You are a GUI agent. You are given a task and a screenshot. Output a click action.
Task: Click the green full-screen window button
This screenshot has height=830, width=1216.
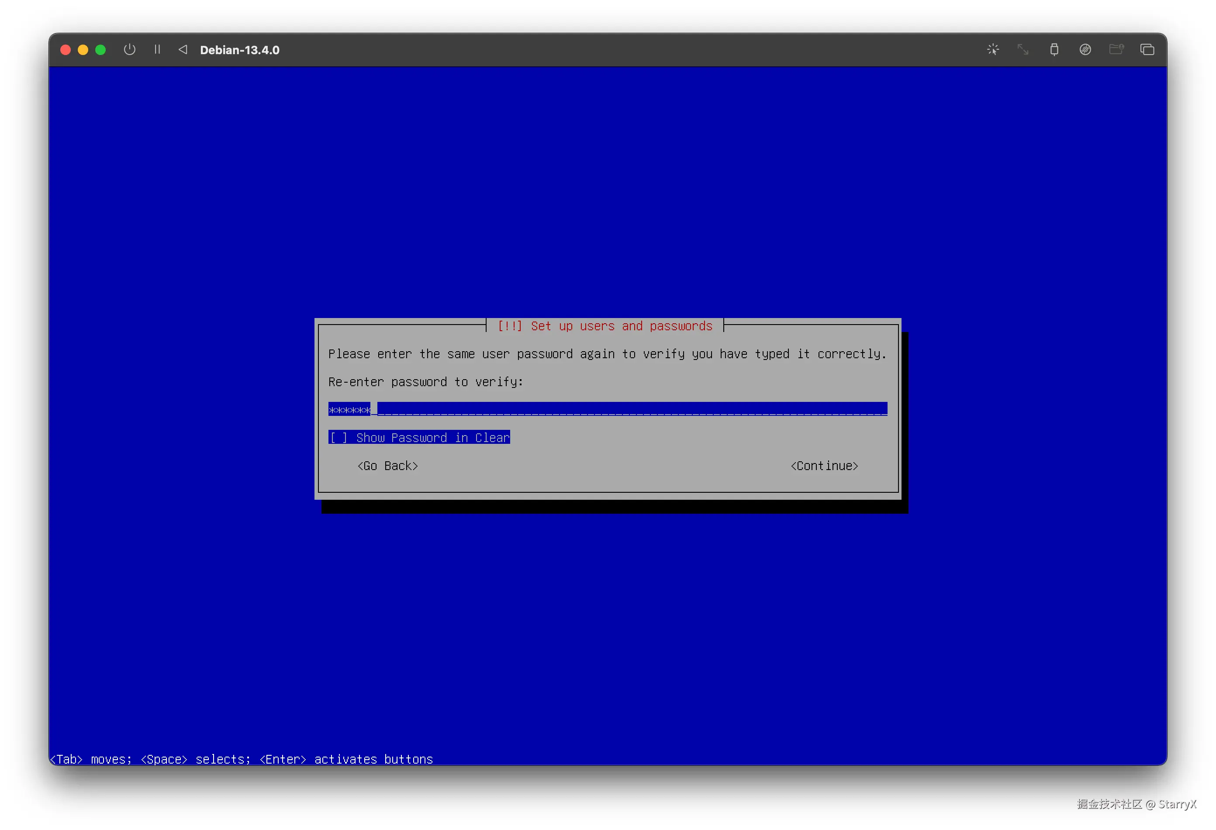(100, 50)
